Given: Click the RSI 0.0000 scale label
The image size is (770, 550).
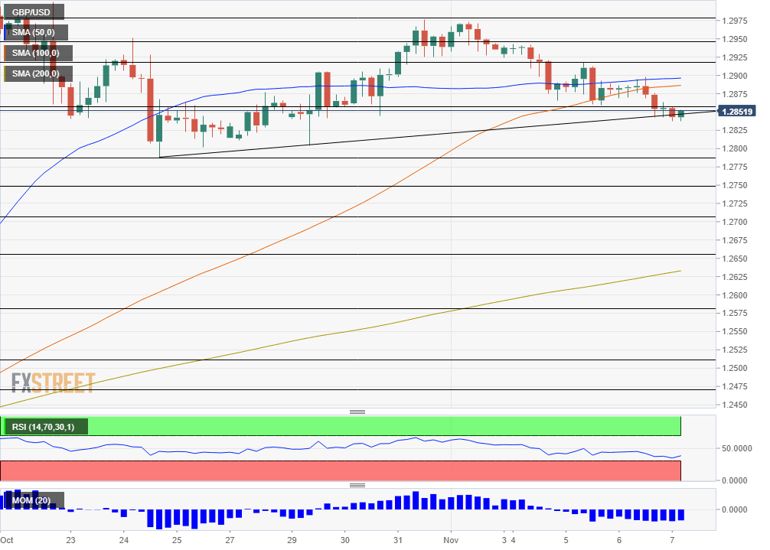Looking at the screenshot, I should (x=735, y=480).
